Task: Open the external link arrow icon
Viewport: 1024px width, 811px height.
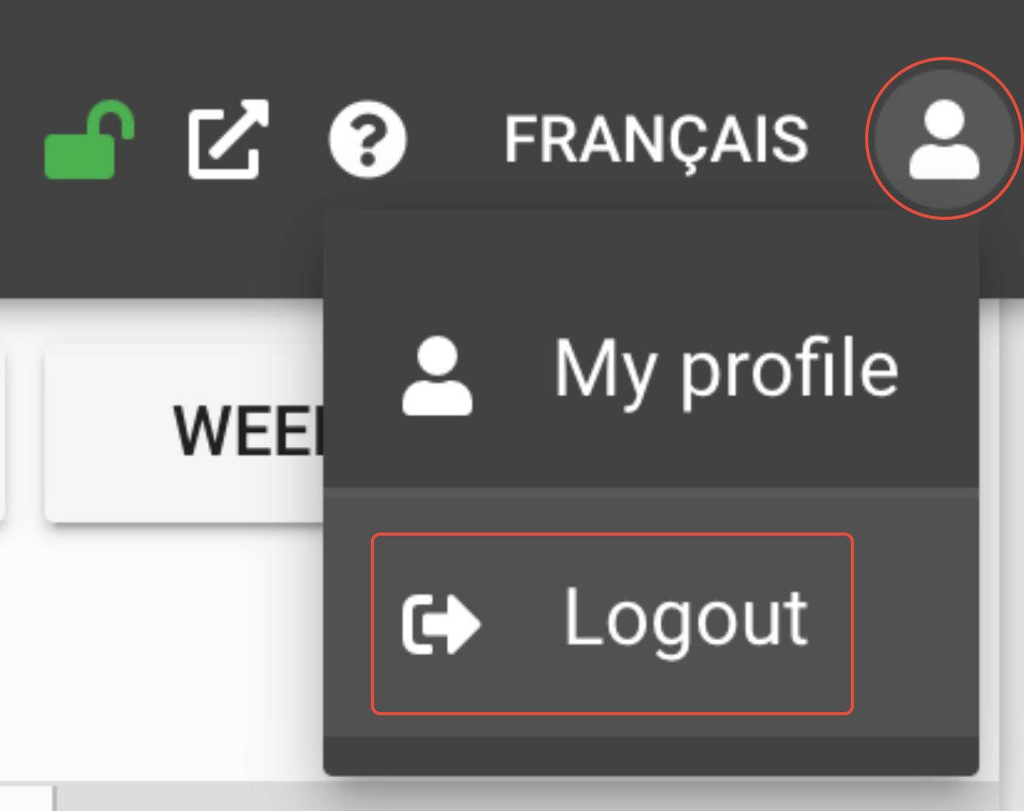Action: pyautogui.click(x=229, y=139)
